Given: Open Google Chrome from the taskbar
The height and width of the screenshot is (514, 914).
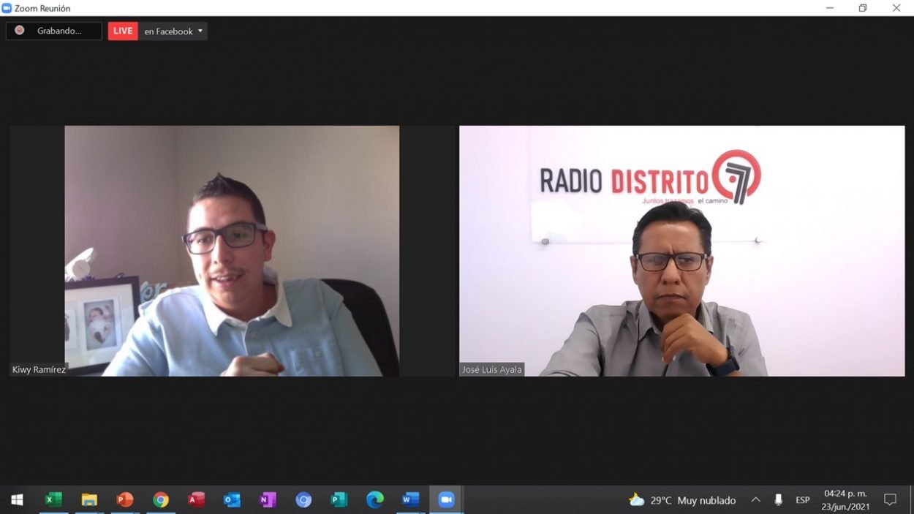Looking at the screenshot, I should (161, 500).
